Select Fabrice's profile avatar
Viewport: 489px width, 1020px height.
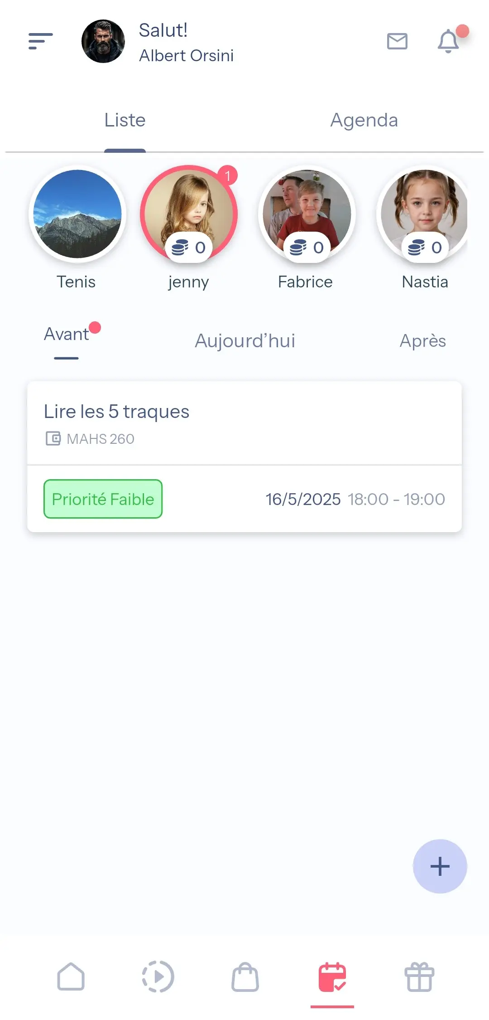(x=307, y=214)
